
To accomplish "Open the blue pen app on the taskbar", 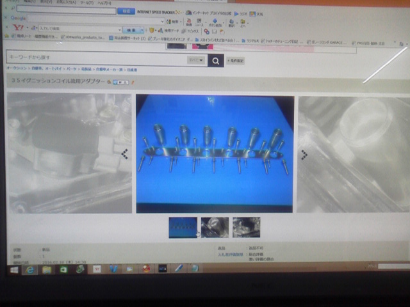I will pyautogui.click(x=179, y=268).
